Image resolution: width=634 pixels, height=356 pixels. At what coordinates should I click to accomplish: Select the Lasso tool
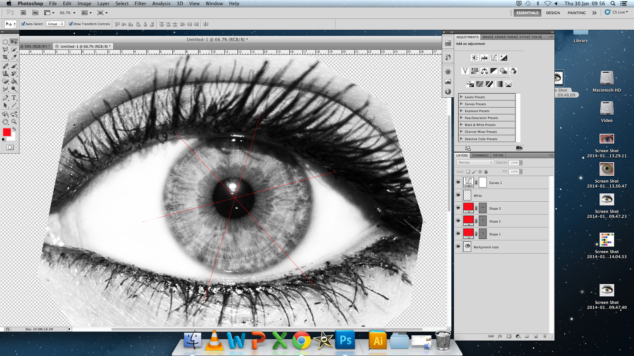click(5, 49)
